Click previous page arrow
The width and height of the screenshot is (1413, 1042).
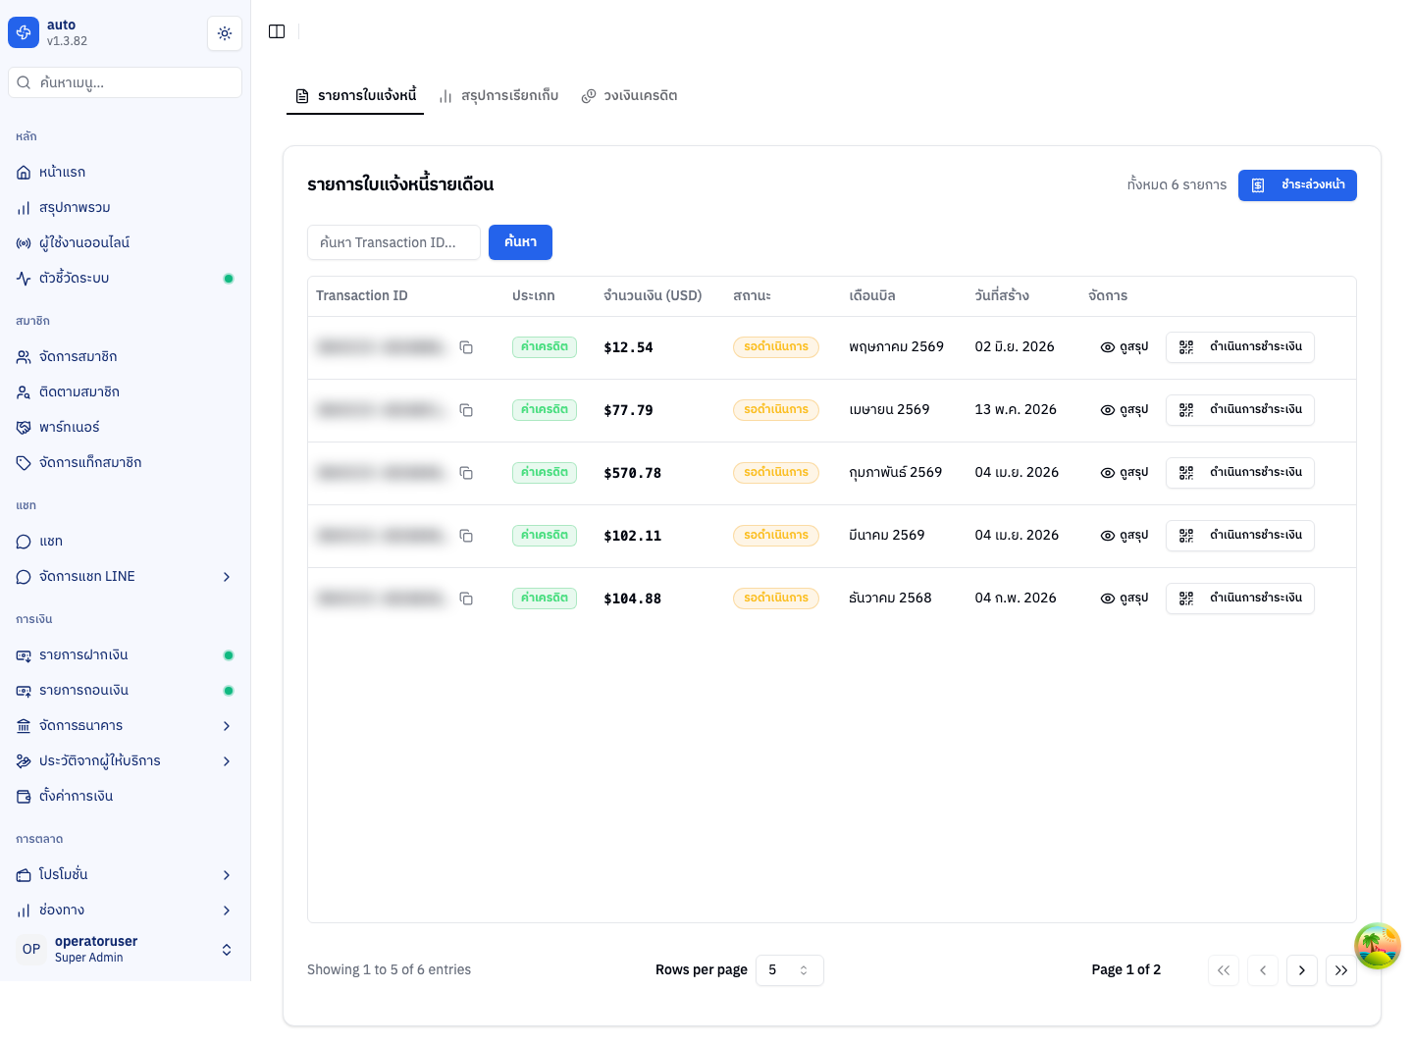1263,970
